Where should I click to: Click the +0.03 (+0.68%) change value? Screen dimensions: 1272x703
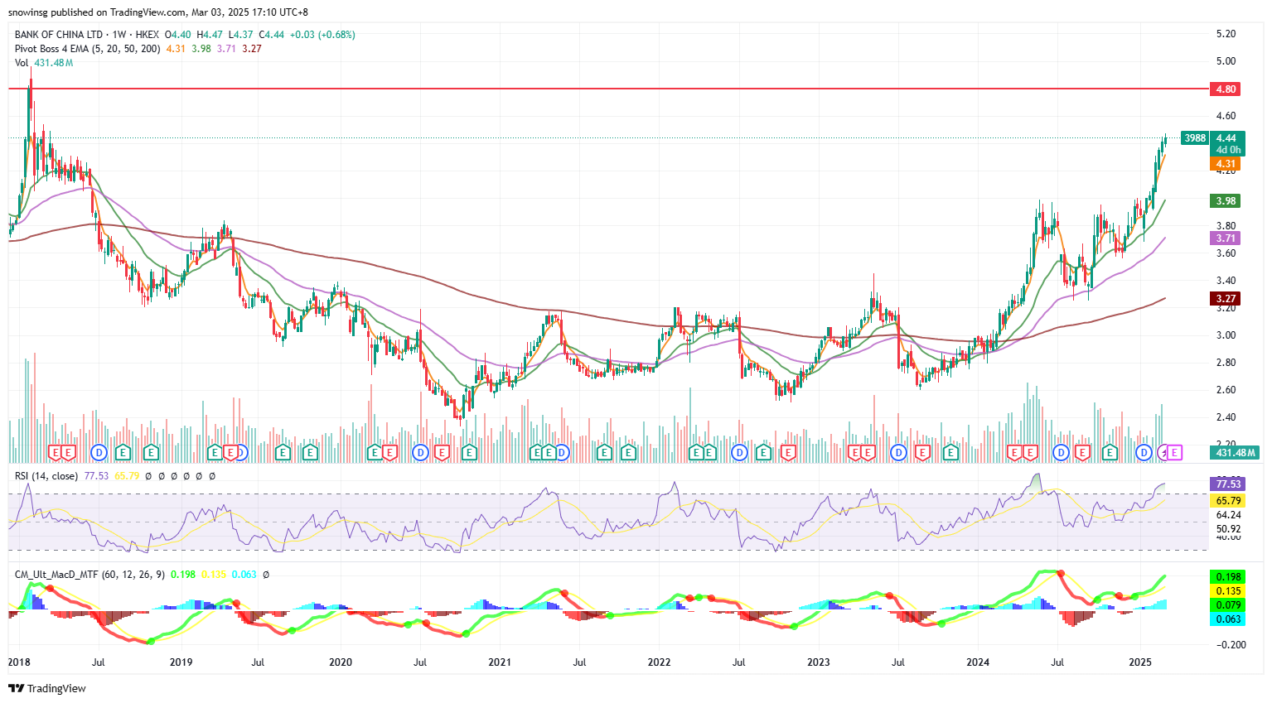point(322,35)
